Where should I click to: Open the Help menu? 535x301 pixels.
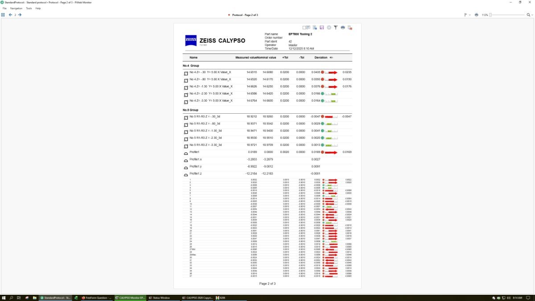pos(38,8)
